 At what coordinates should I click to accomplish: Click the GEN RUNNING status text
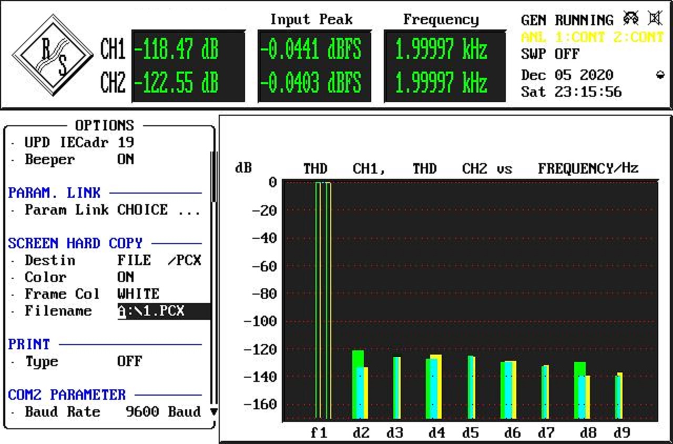point(567,21)
